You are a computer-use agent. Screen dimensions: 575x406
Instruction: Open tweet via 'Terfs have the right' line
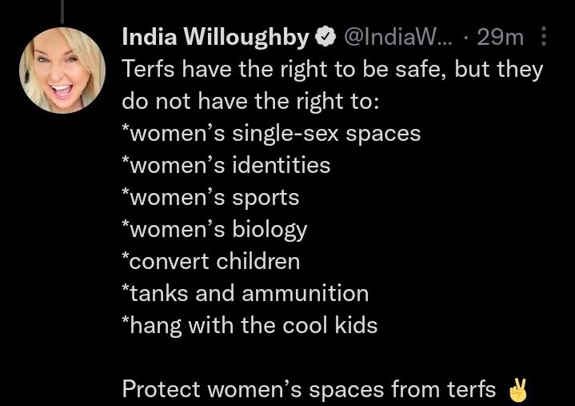(332, 70)
